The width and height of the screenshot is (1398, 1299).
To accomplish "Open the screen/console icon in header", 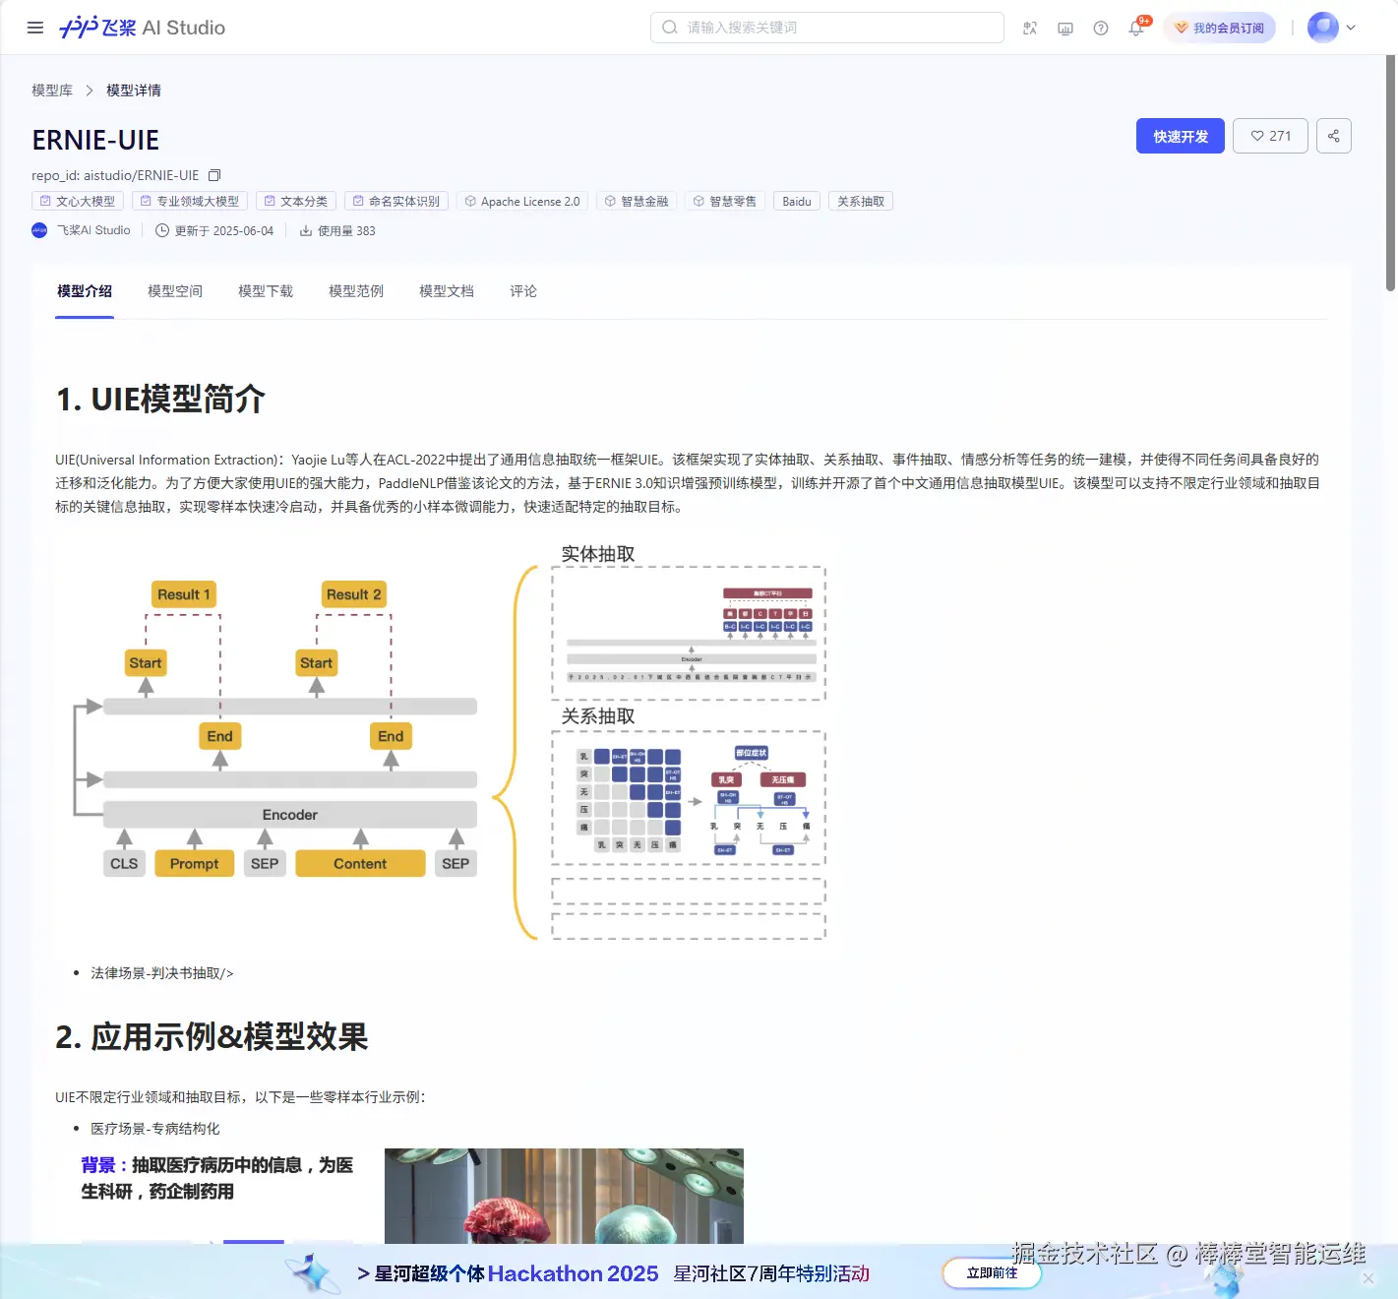I will tap(1065, 28).
